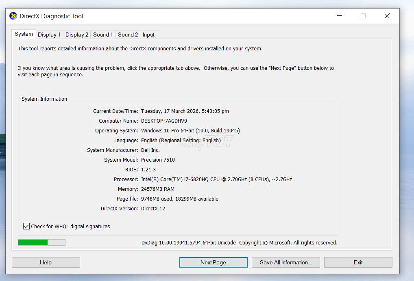Click the DirectX logo icon in title bar
The width and height of the screenshot is (414, 281).
[13, 16]
